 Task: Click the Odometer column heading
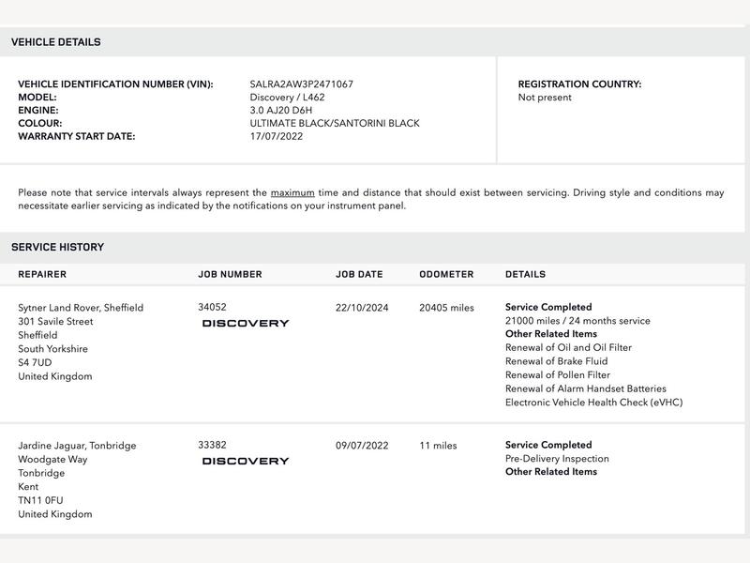pyautogui.click(x=446, y=275)
